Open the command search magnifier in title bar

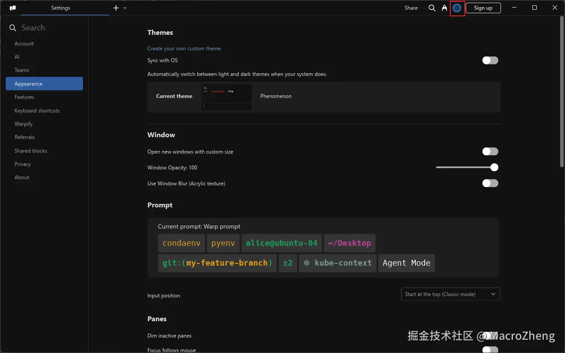pyautogui.click(x=432, y=8)
